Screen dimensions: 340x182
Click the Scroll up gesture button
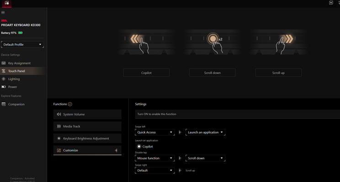pyautogui.click(x=278, y=73)
